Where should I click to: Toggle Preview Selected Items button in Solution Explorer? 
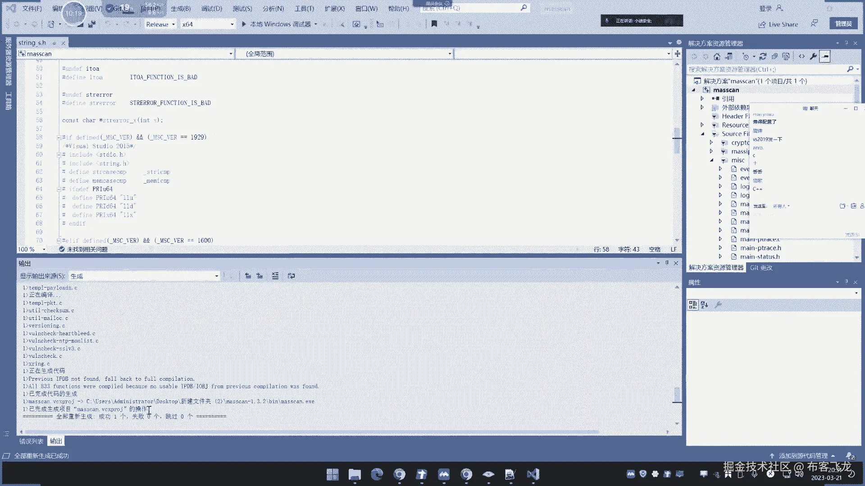[x=825, y=57]
